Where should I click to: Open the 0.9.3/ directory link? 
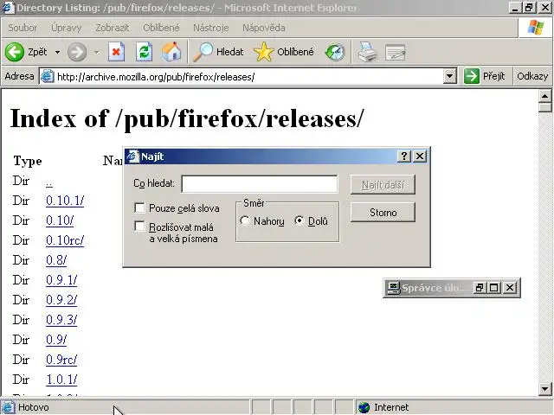[x=61, y=320]
